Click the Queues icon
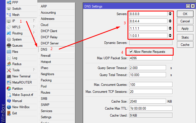196x123 pixels. pyautogui.click(x=9, y=46)
